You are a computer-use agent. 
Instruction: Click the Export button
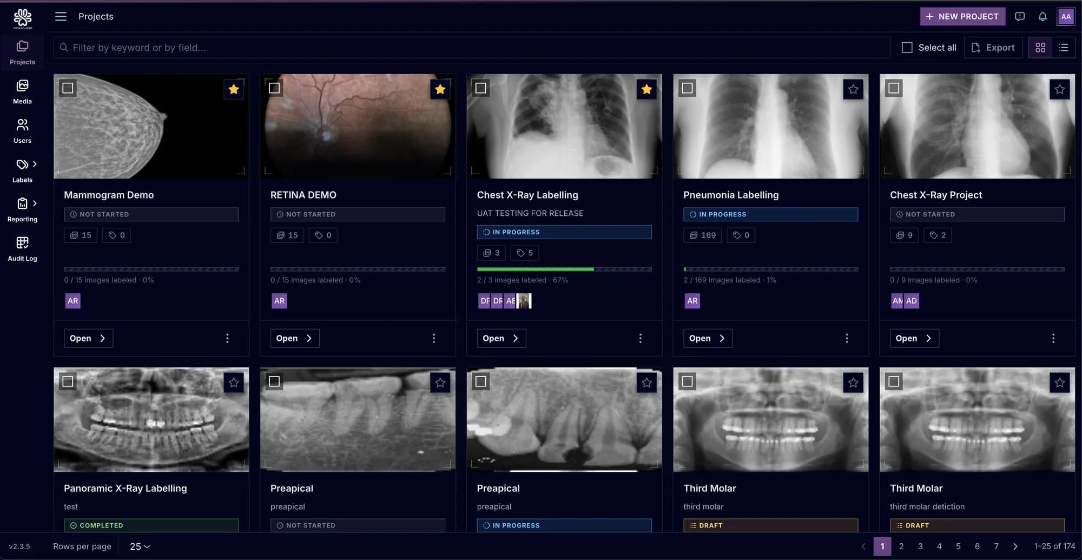993,48
